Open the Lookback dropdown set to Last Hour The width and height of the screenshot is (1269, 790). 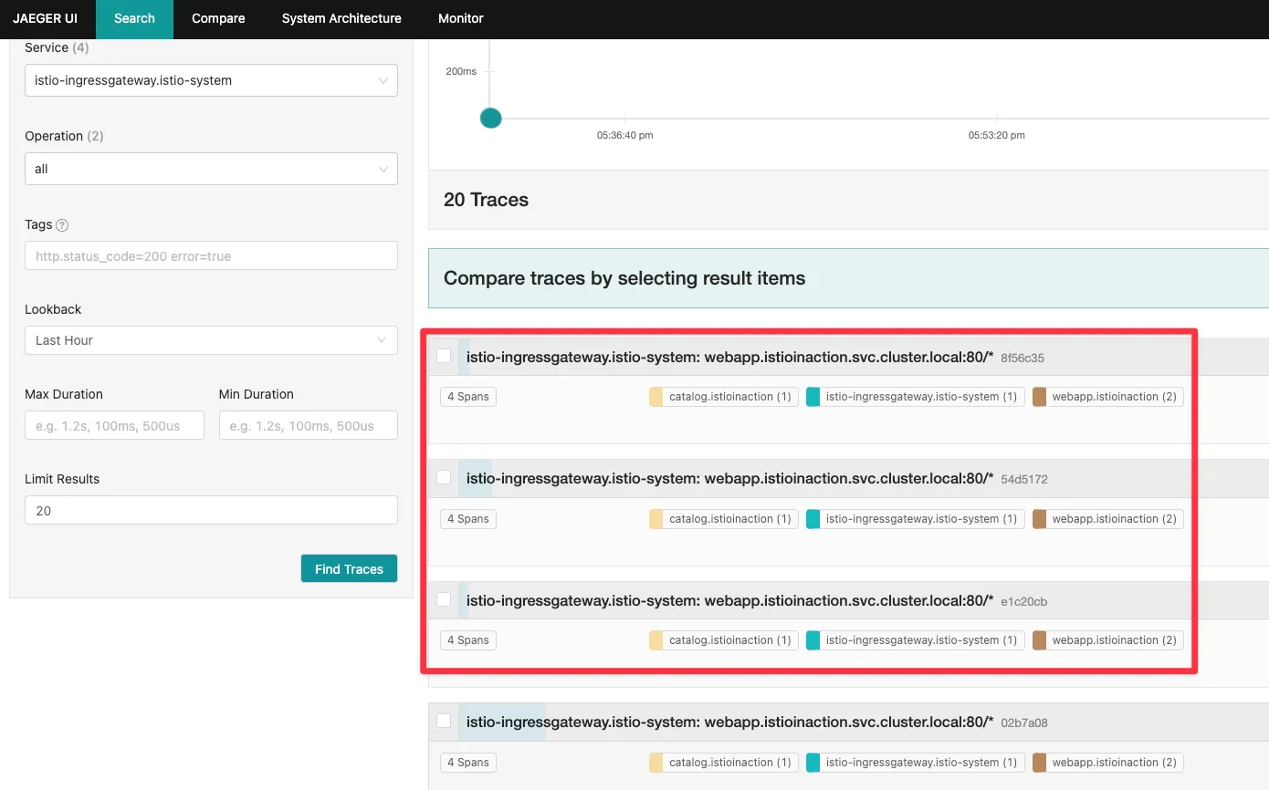pyautogui.click(x=211, y=340)
